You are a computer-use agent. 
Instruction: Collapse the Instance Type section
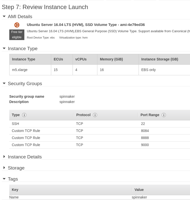tap(4, 48)
